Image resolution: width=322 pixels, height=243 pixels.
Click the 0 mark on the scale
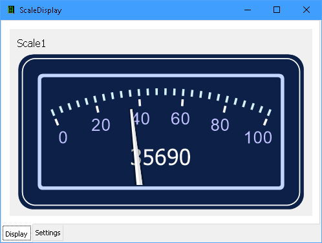coord(63,137)
